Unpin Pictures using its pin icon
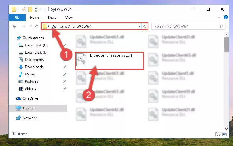This screenshot has height=146, width=233. (x=65, y=81)
